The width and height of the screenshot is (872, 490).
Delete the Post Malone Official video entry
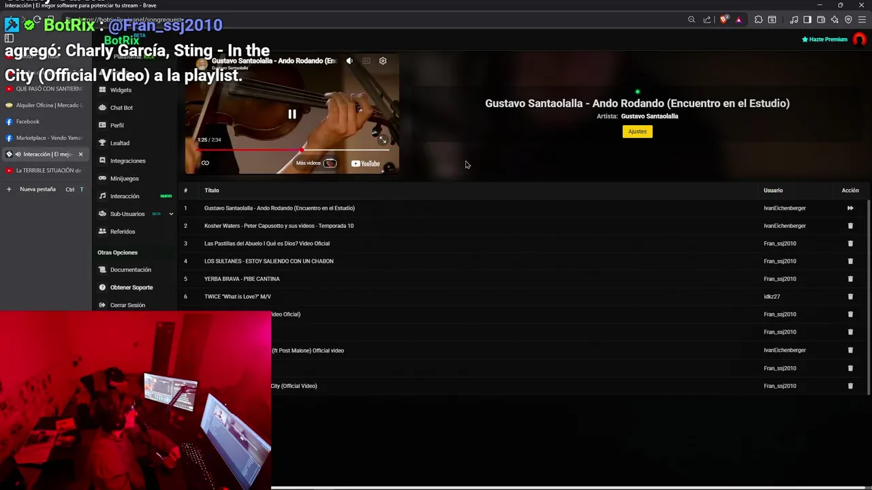pos(850,350)
